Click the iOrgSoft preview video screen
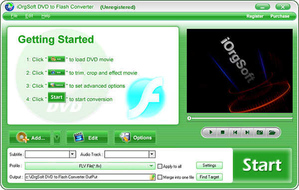The width and height of the screenshot is (299, 190). pyautogui.click(x=240, y=71)
